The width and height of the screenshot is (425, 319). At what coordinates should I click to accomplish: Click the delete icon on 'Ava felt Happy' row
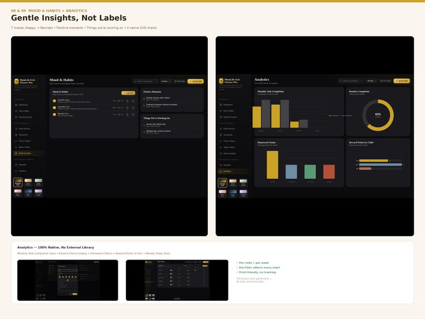coord(133,101)
